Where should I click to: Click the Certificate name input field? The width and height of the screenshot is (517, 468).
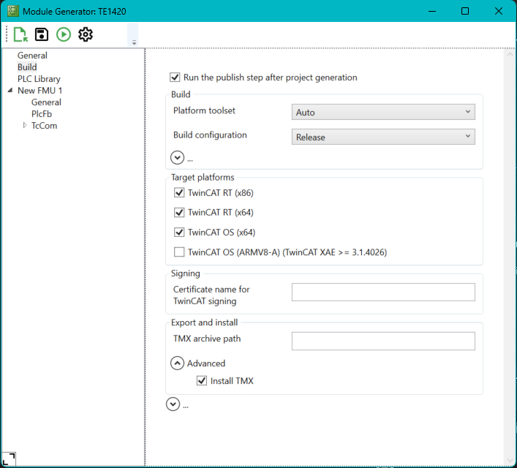point(383,292)
